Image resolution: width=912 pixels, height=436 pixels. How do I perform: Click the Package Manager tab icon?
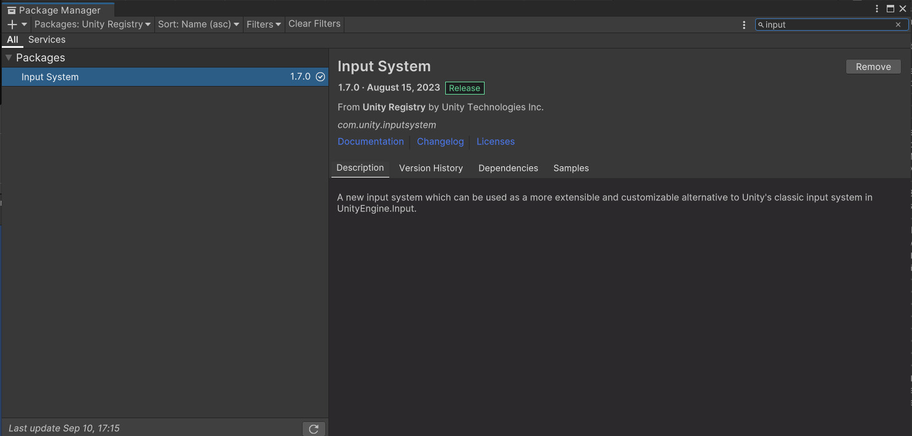[x=11, y=10]
